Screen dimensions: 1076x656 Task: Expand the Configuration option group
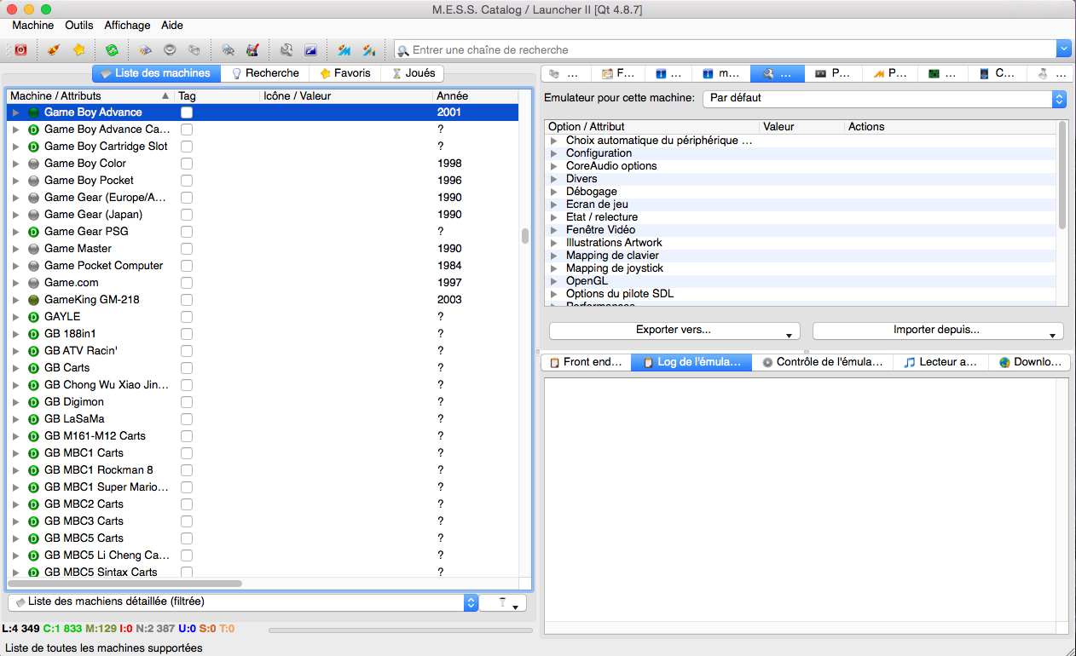coord(554,153)
